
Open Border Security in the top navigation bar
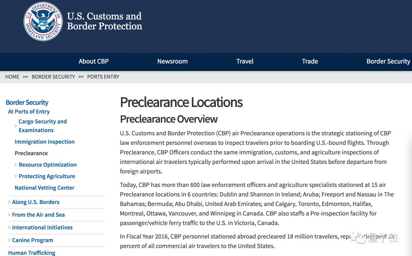coord(388,61)
